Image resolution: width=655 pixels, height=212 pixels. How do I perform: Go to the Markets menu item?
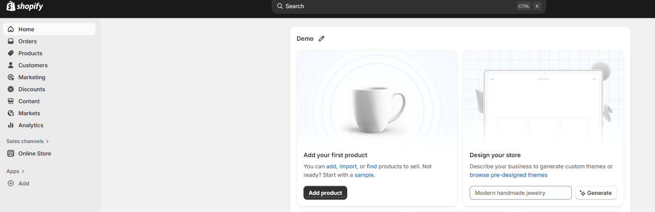[29, 113]
